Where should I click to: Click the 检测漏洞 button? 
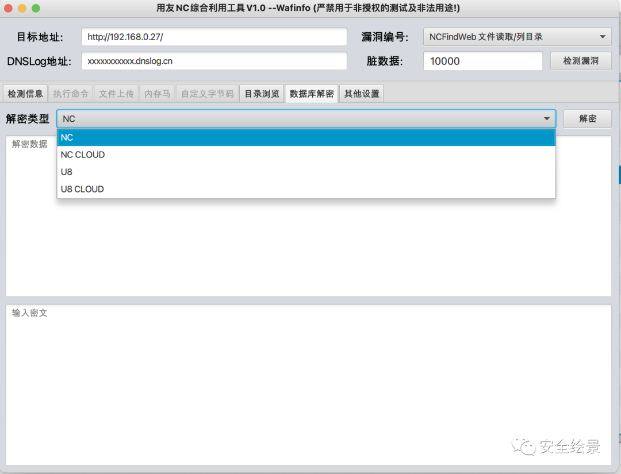pyautogui.click(x=581, y=61)
